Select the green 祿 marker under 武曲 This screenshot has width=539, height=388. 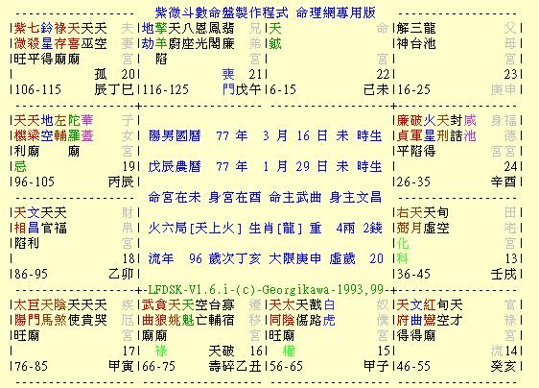[161, 351]
